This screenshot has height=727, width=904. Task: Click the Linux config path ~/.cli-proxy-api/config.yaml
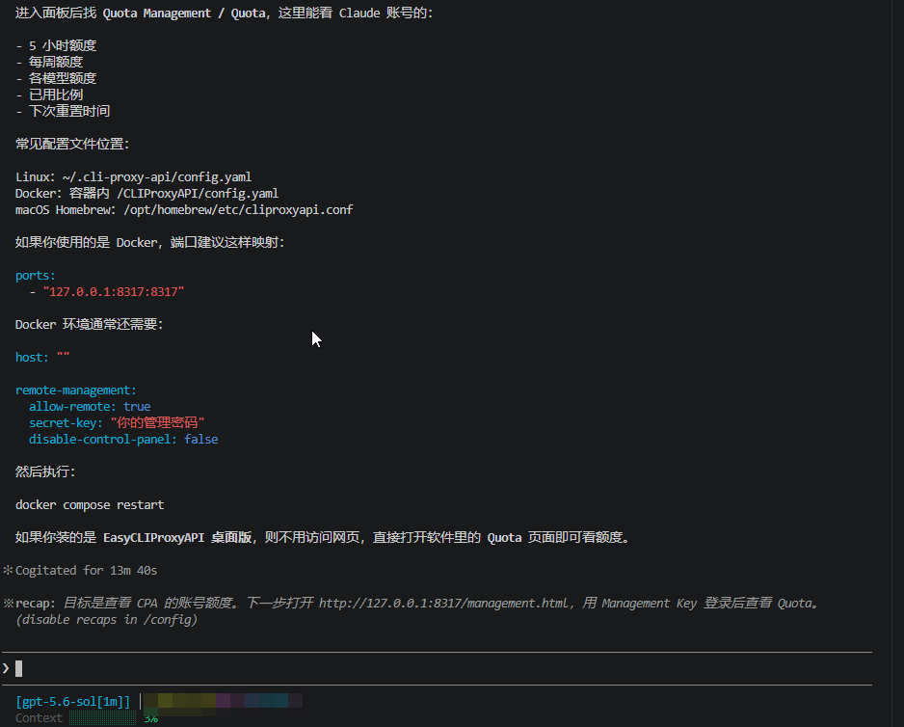pos(157,177)
